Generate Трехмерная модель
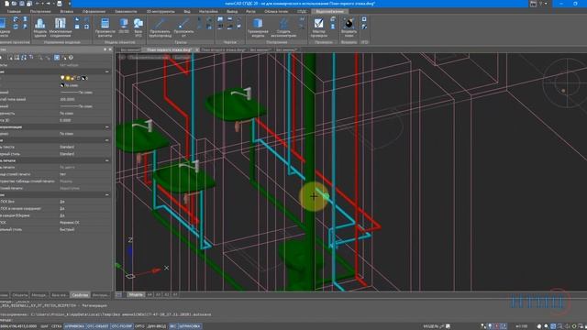 [258, 27]
